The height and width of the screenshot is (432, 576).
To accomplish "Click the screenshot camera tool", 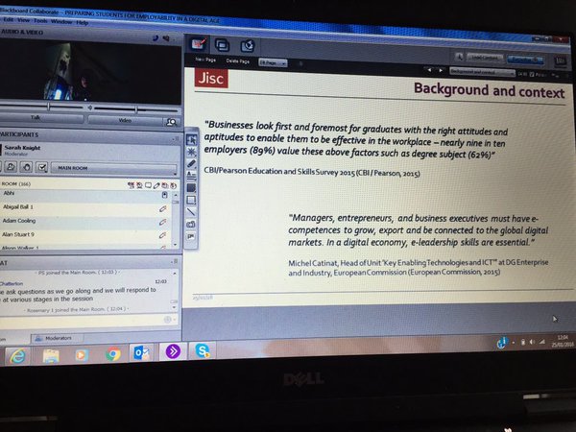I will 191,224.
